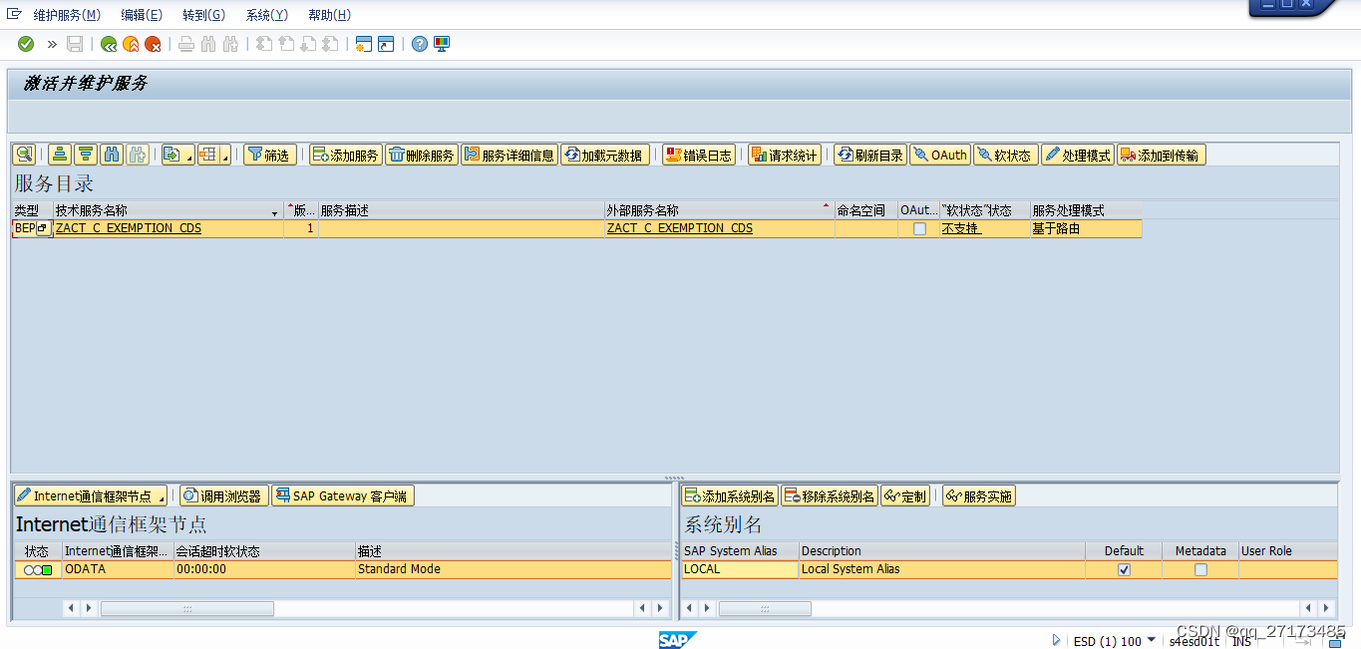This screenshot has width=1361, height=649.
Task: Click the orange Exit icon
Action: (x=131, y=44)
